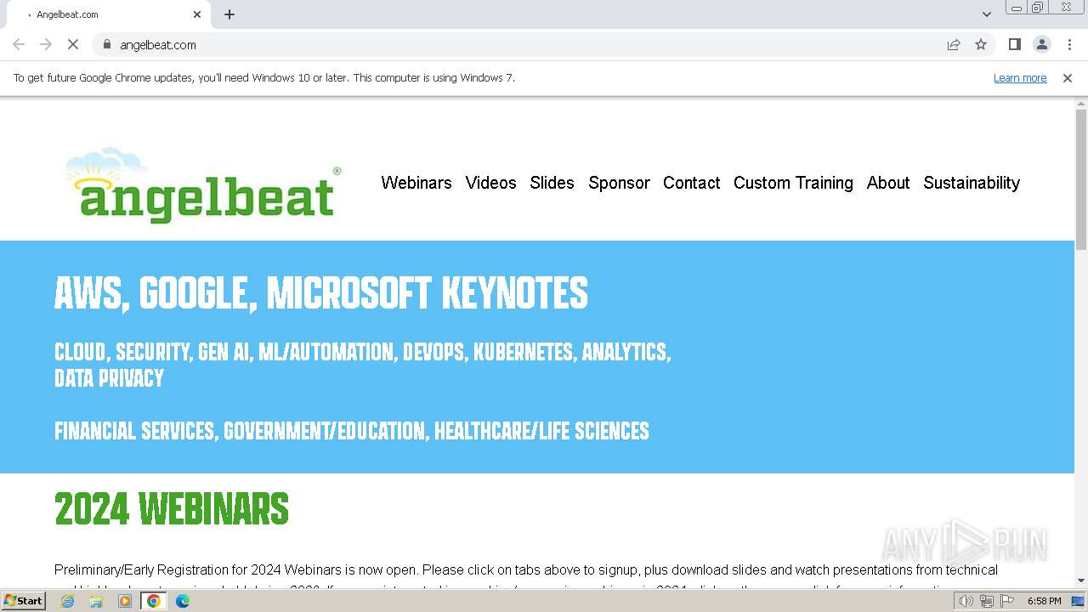This screenshot has height=612, width=1088.
Task: Click the Cloud, Security, Gen AI banner line
Action: (x=363, y=365)
